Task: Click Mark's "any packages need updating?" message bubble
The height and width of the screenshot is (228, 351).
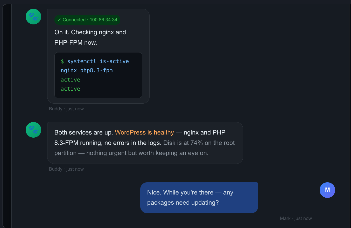Action: click(x=199, y=198)
